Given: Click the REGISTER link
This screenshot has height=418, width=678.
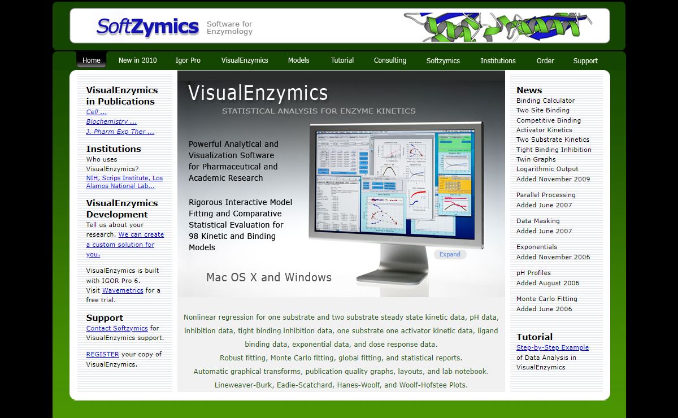Looking at the screenshot, I should [102, 354].
